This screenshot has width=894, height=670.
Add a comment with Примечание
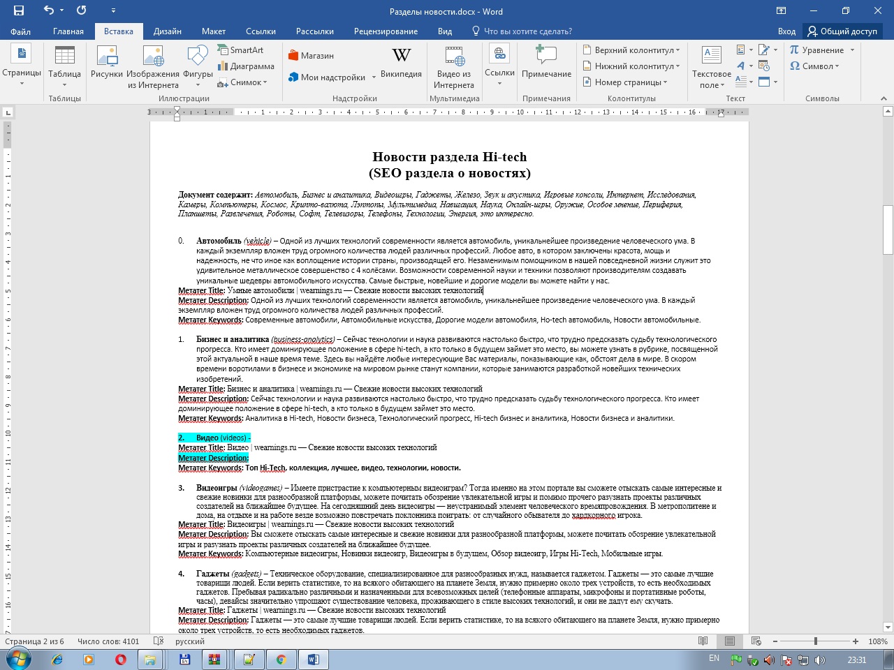coord(546,63)
